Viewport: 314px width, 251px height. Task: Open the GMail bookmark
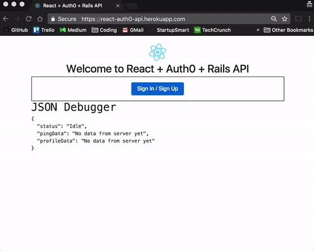[133, 30]
